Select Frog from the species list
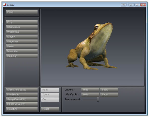 pos(22,22)
